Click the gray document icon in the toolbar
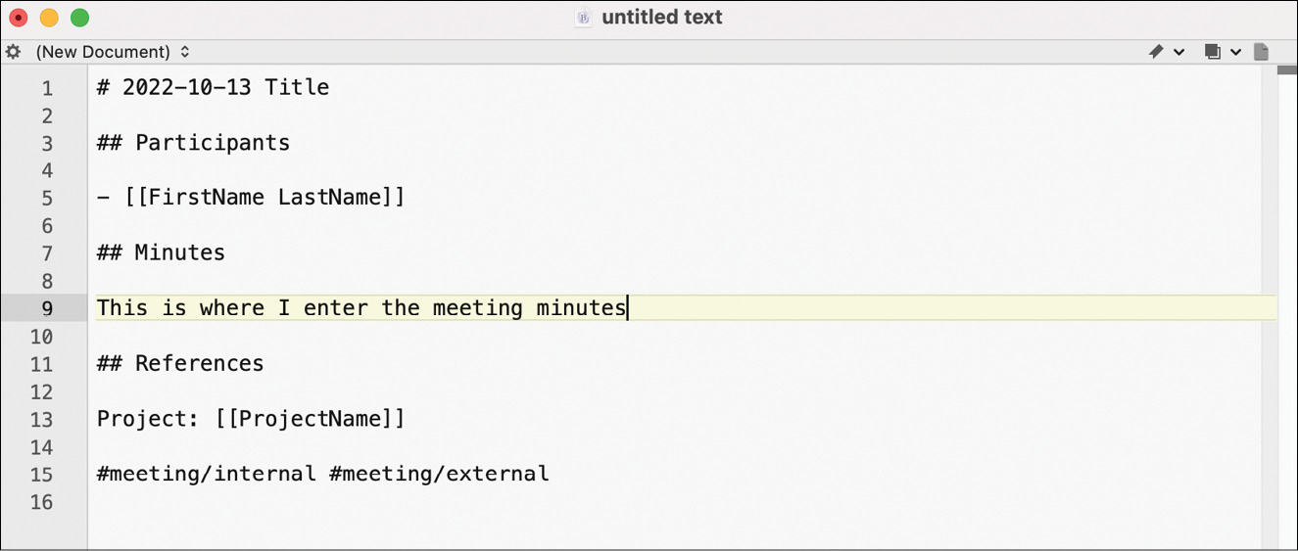1298x551 pixels. [x=1262, y=52]
